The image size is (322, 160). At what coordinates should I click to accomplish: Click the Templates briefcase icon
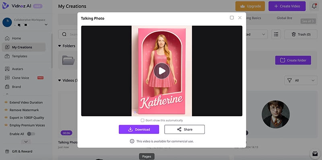tap(7, 56)
